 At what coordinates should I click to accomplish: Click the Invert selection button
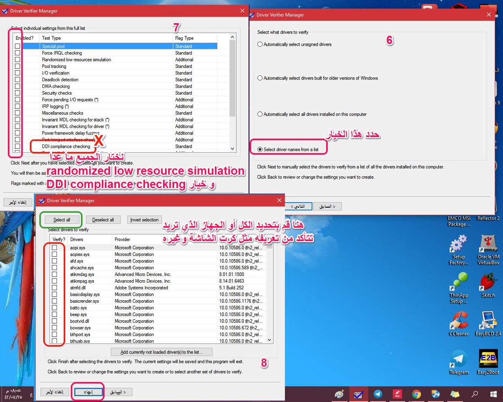(x=145, y=220)
